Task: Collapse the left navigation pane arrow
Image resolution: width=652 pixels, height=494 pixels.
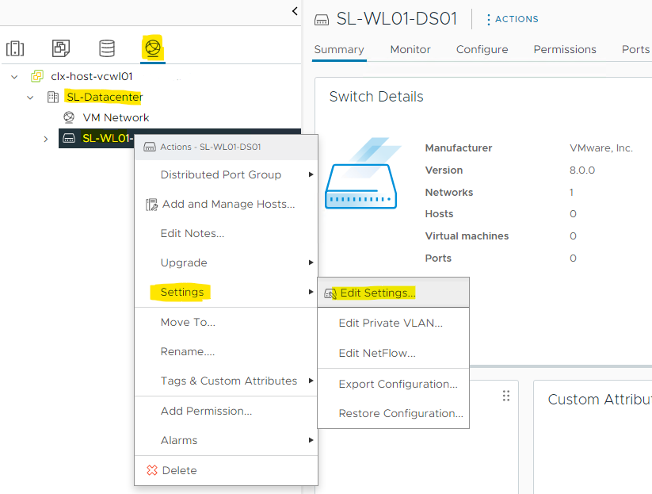Action: [295, 11]
